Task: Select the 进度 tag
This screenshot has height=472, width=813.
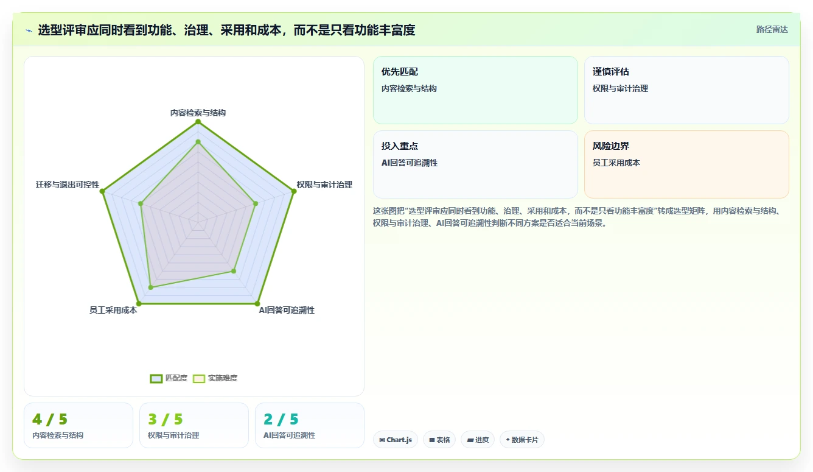Action: click(478, 440)
